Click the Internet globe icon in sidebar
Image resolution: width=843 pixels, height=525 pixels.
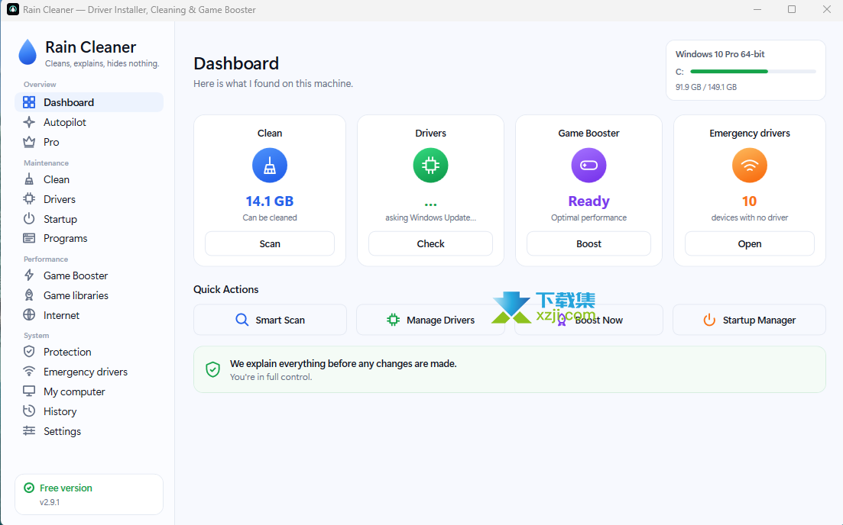[x=29, y=315]
